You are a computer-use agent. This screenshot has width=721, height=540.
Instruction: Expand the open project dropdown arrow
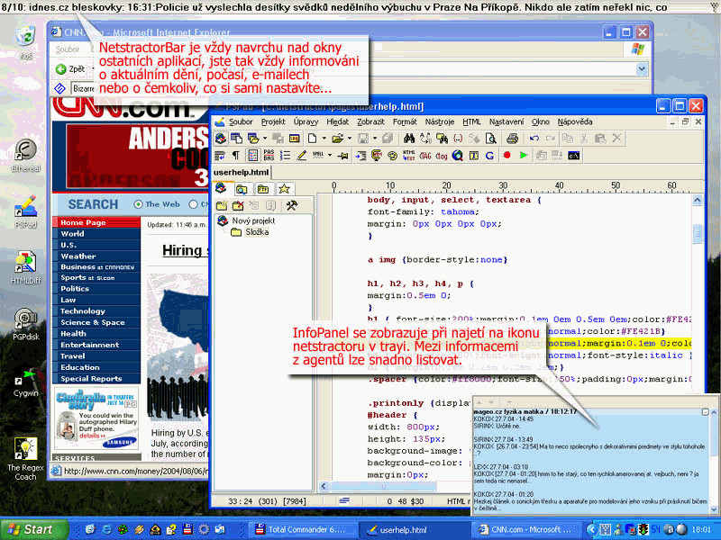point(265,139)
